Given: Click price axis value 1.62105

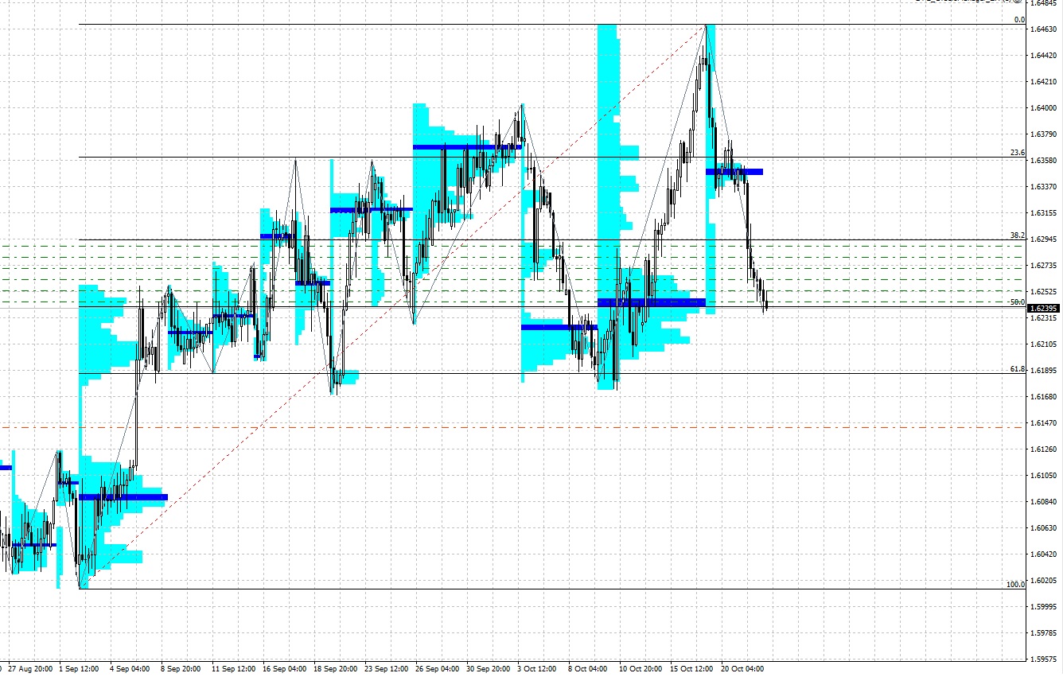Looking at the screenshot, I should coord(1044,344).
